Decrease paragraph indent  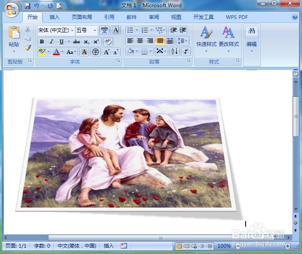tap(173, 30)
